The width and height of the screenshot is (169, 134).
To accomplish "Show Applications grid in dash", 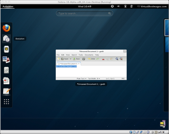I will coord(7,102).
